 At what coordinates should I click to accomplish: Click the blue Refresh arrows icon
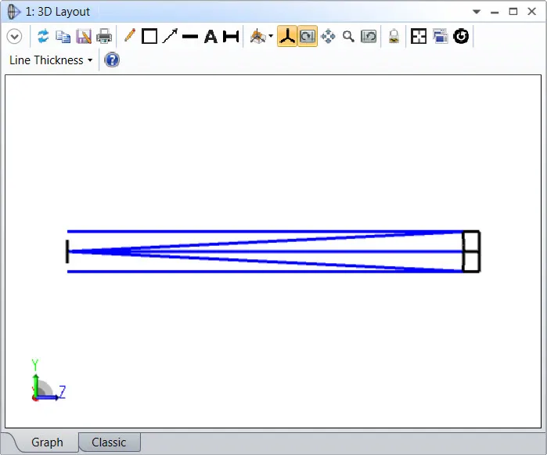click(43, 36)
